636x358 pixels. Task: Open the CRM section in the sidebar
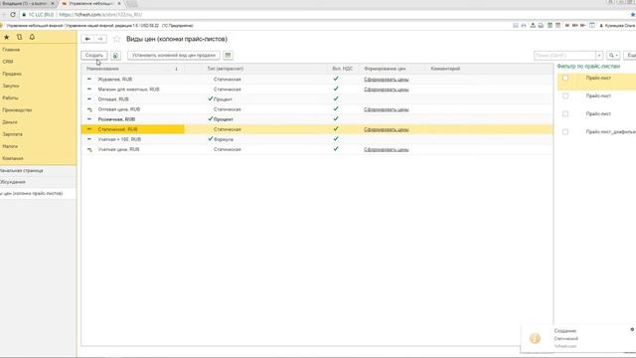click(x=8, y=62)
